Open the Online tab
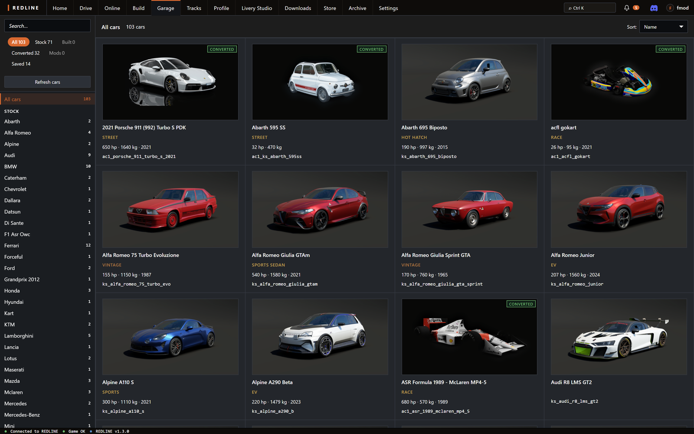 tap(112, 8)
